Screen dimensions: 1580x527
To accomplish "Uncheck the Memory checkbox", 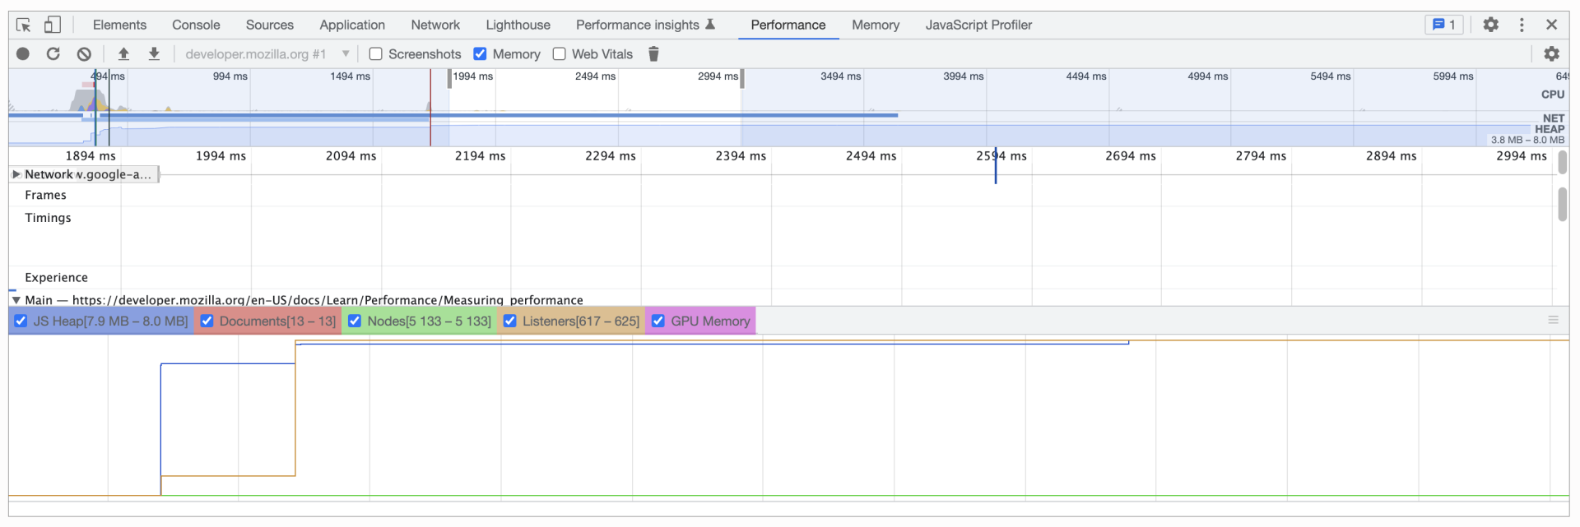I will (x=480, y=54).
